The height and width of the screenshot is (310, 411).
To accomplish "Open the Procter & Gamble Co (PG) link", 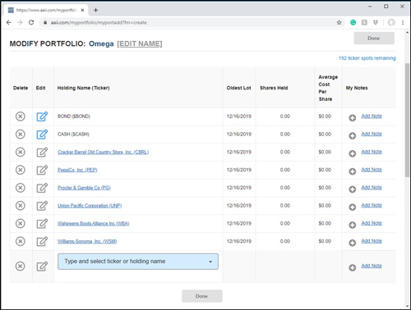I will click(84, 188).
